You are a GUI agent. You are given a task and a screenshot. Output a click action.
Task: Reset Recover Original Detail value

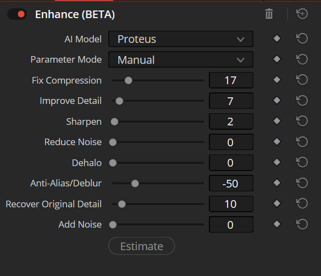pos(302,203)
